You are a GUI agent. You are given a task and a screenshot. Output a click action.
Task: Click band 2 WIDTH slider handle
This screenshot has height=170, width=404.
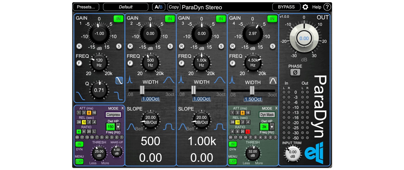click(x=142, y=90)
